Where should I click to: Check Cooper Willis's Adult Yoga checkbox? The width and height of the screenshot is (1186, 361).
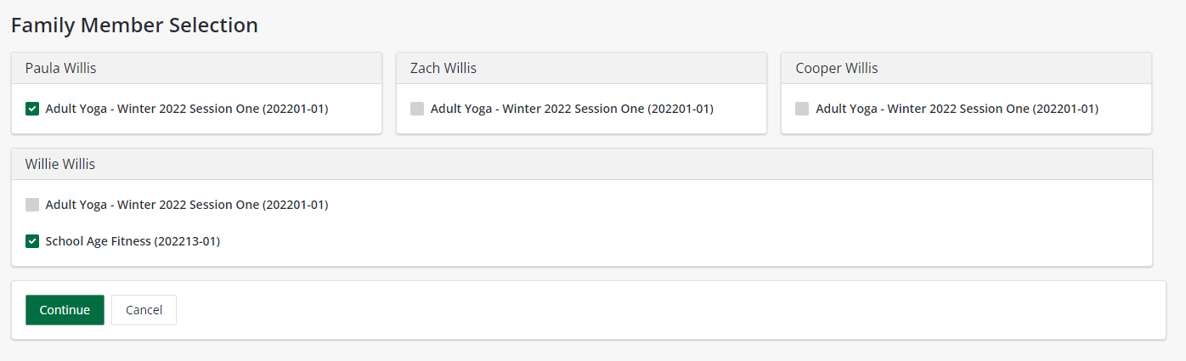(x=802, y=109)
